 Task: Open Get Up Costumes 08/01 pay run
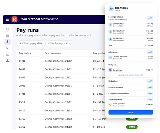pyautogui.click(x=58, y=86)
